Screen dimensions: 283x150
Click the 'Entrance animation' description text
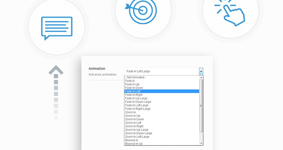tap(103, 74)
